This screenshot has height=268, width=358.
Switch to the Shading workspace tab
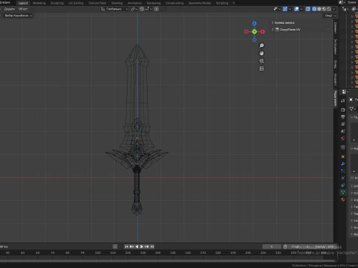pyautogui.click(x=117, y=3)
